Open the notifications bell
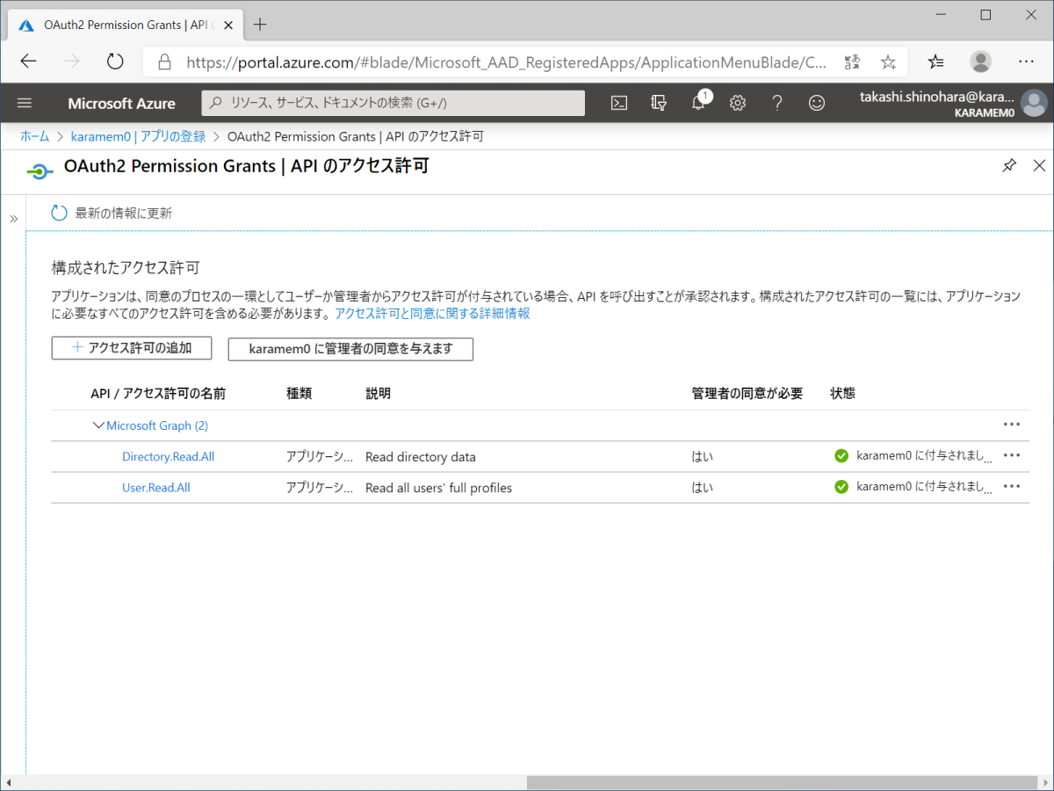The image size is (1054, 791). (699, 102)
